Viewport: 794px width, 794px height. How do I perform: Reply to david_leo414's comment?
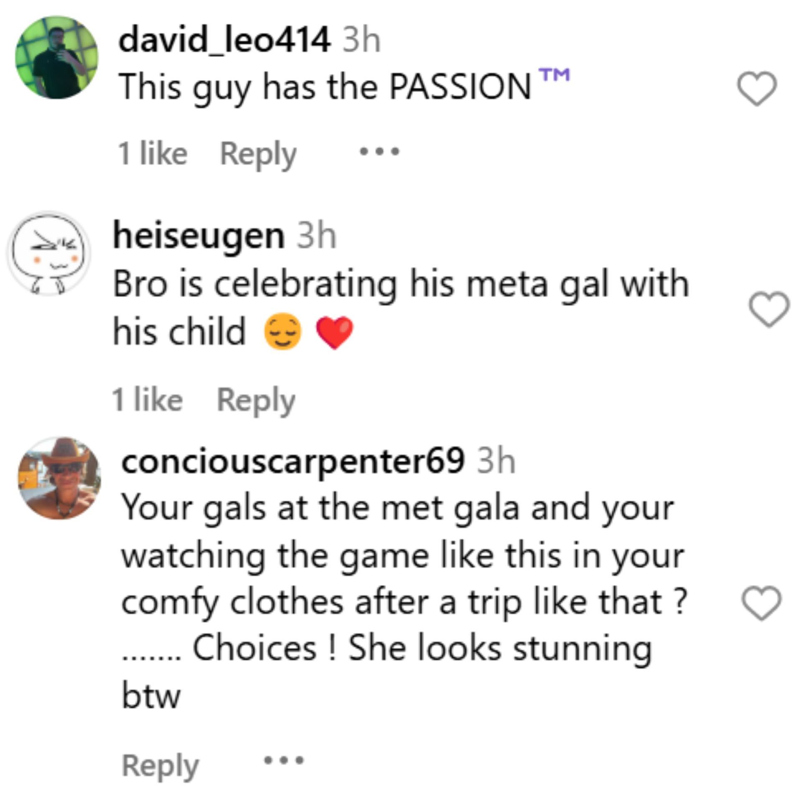tap(258, 154)
